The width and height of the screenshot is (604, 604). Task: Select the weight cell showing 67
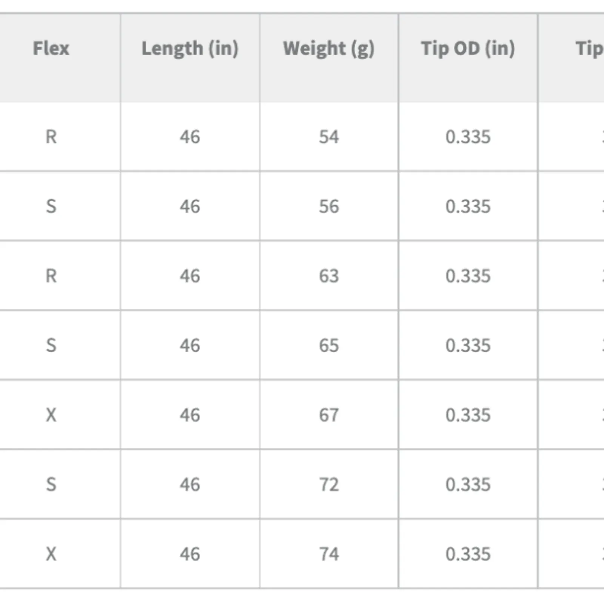(329, 415)
